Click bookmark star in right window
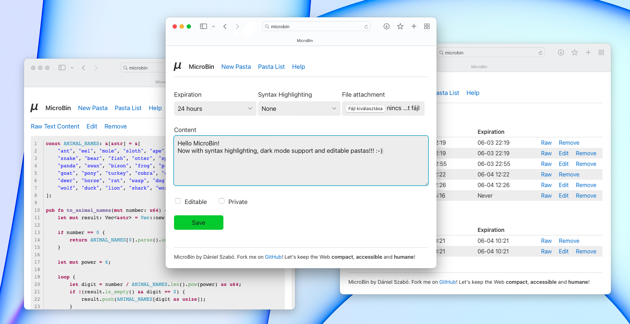This screenshot has height=324, width=630. 575,53
